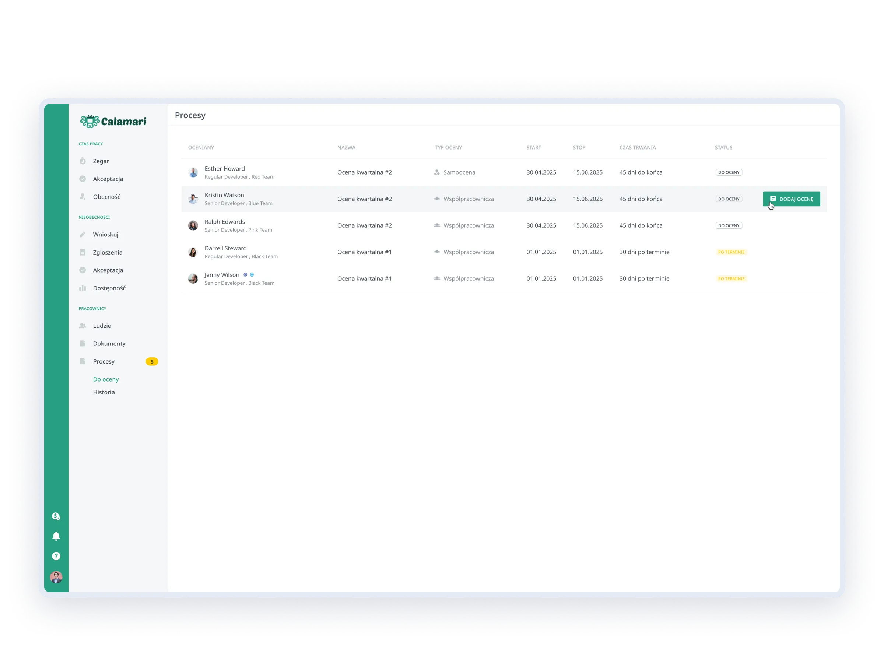Click STOP column header
The height and width of the screenshot is (663, 884).
pos(579,147)
